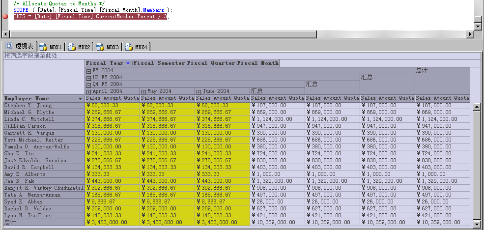484x230 pixels.
Task: Collapse the Q4 FY 2004 quarter
Action: coord(88,85)
